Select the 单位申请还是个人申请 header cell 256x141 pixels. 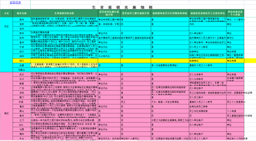pyautogui.click(x=235, y=13)
